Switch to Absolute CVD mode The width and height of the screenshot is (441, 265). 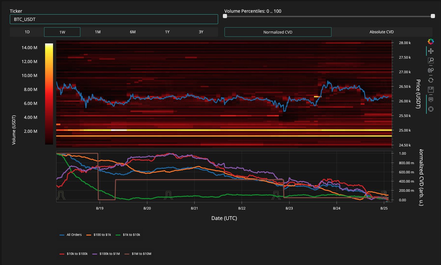pos(382,32)
